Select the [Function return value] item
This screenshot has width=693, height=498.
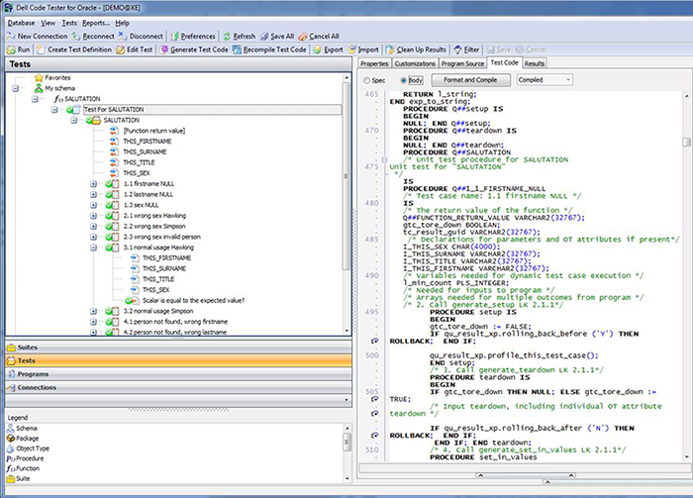coord(154,131)
